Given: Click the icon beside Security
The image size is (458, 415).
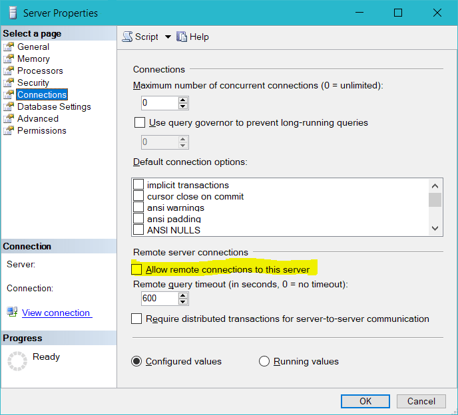Looking at the screenshot, I should (x=9, y=82).
